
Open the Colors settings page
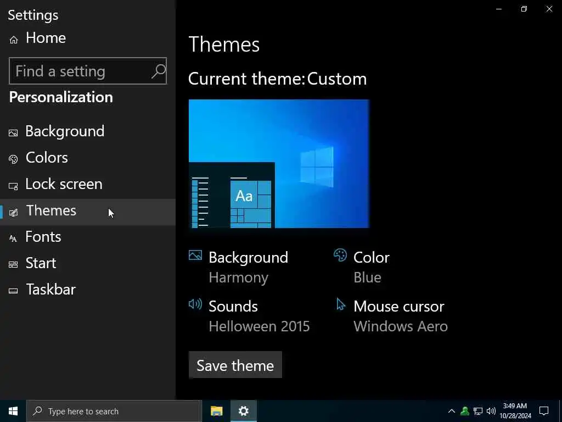(88, 158)
